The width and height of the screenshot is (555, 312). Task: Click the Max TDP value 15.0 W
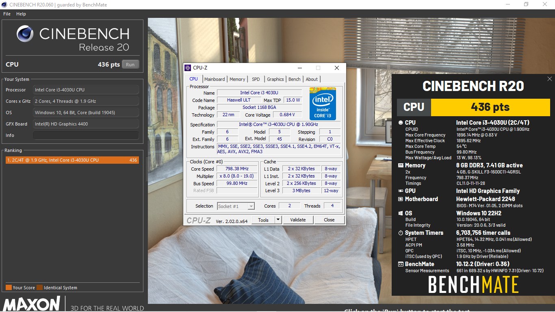coord(293,100)
